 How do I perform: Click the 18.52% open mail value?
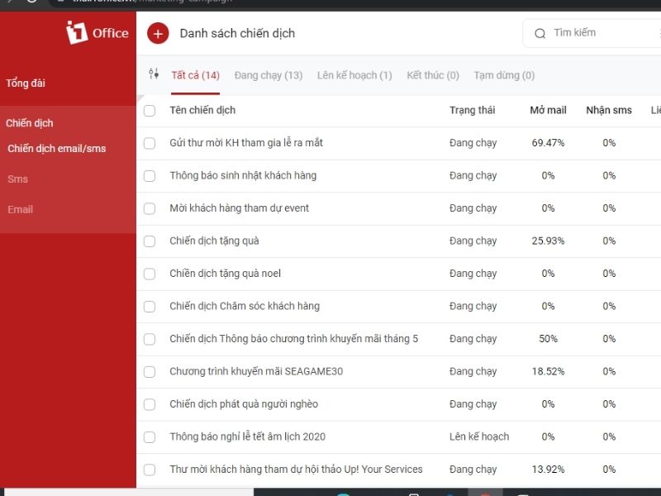tap(548, 371)
